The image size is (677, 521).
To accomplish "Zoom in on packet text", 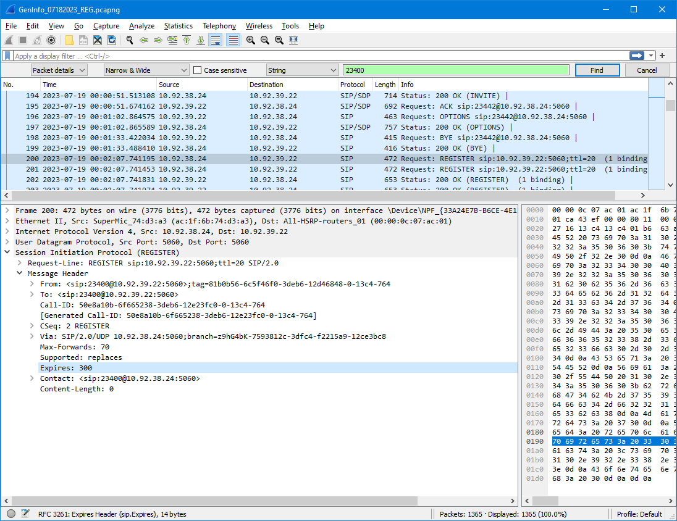I will click(x=251, y=40).
